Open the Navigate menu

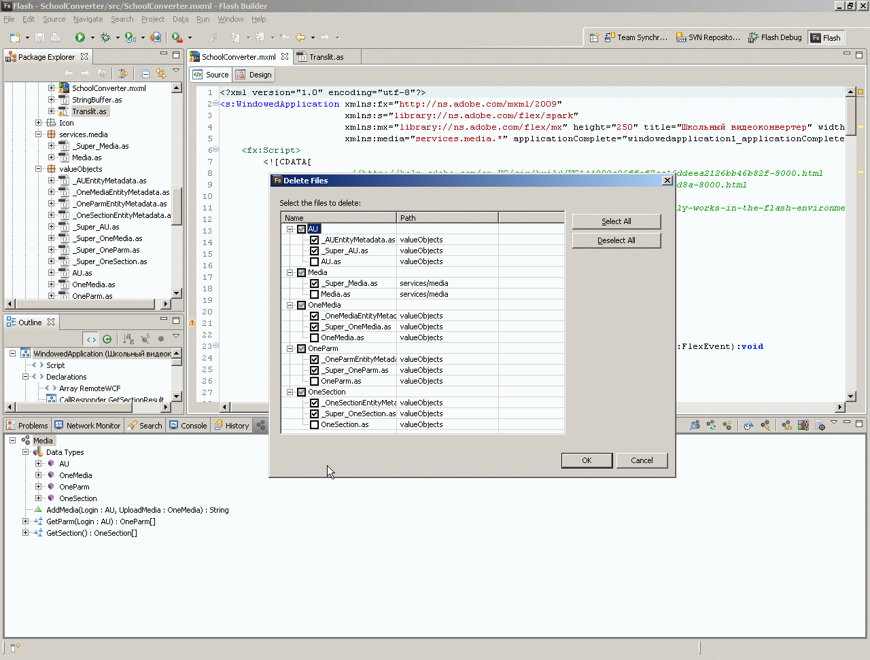click(x=88, y=19)
